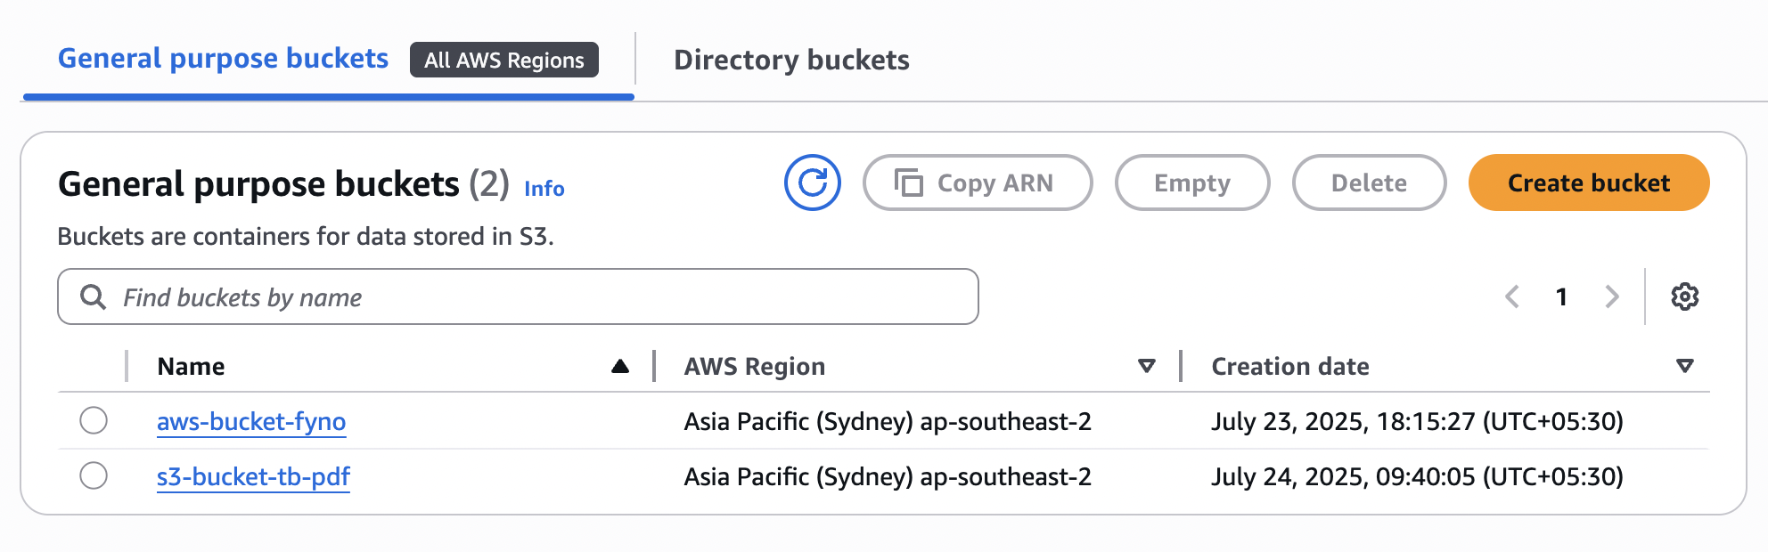This screenshot has height=552, width=1768.
Task: Sort by Name ascending arrow
Action: coord(620,366)
